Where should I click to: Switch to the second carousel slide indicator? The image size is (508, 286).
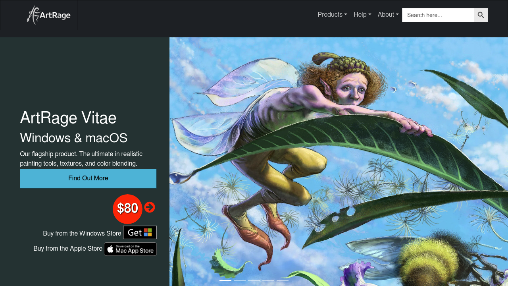[240, 280]
